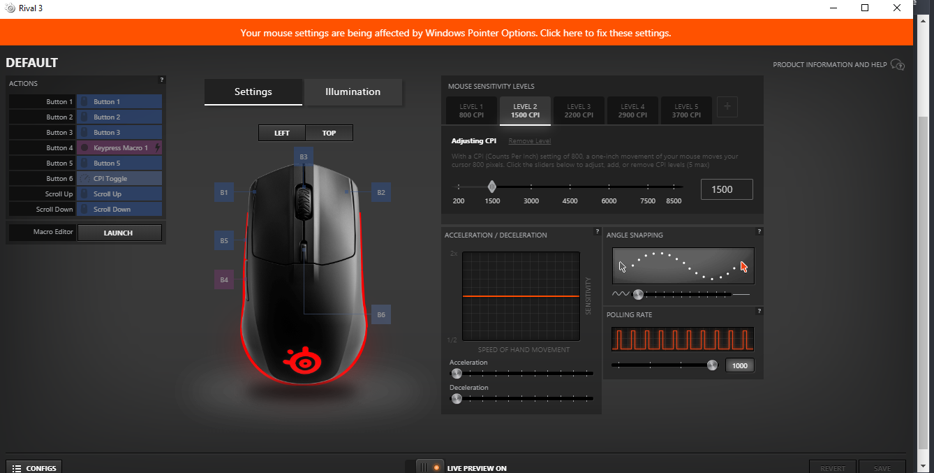
Task: Click the Polling Rate help question mark
Action: tap(759, 311)
